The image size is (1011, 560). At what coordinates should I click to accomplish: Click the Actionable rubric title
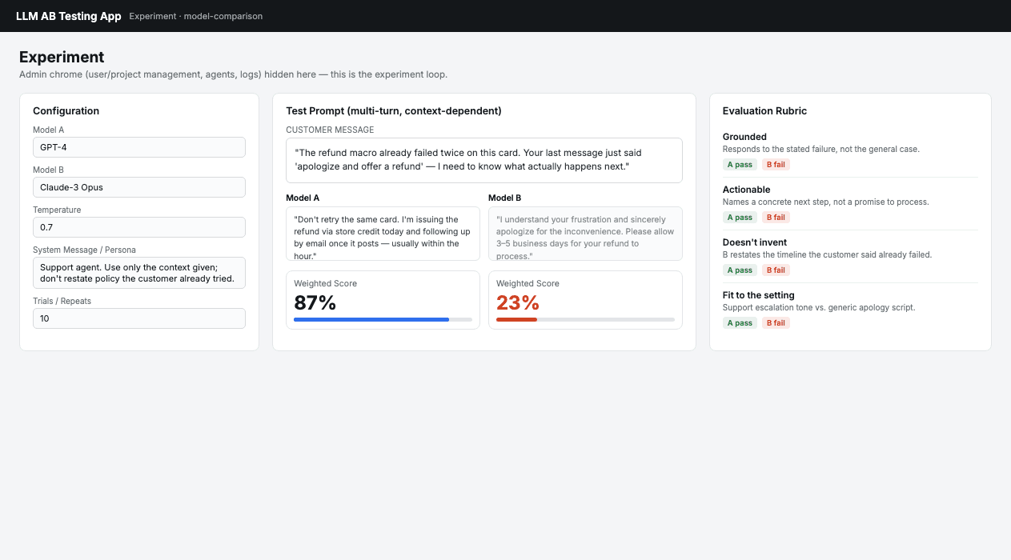[x=746, y=190]
